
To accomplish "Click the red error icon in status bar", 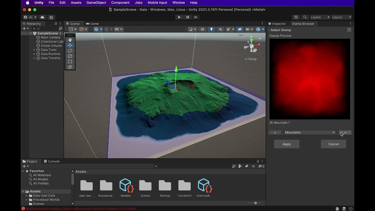I will click(x=23, y=209).
